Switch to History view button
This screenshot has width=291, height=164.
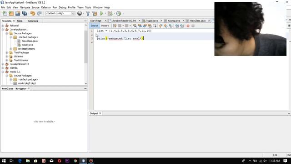tap(105, 26)
